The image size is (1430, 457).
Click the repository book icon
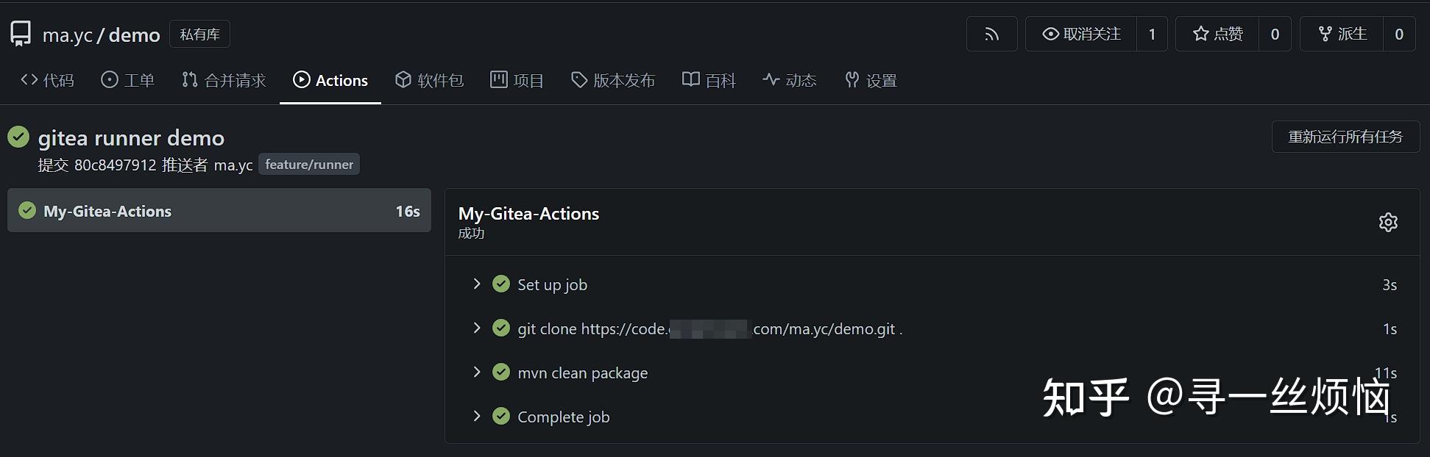(x=20, y=32)
